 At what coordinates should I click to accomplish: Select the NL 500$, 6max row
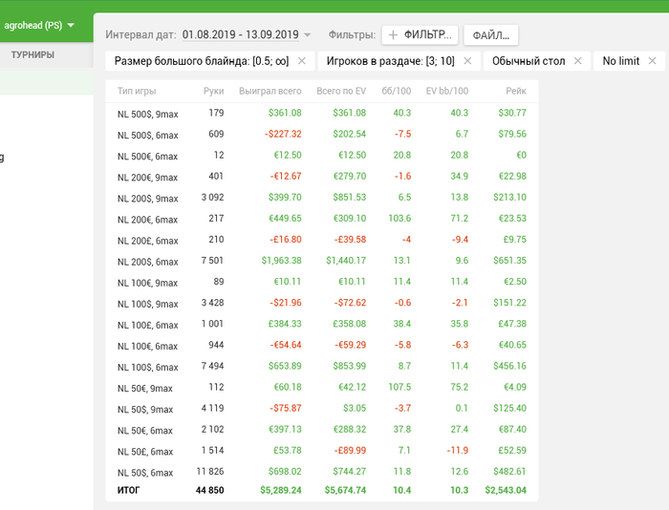click(x=322, y=135)
